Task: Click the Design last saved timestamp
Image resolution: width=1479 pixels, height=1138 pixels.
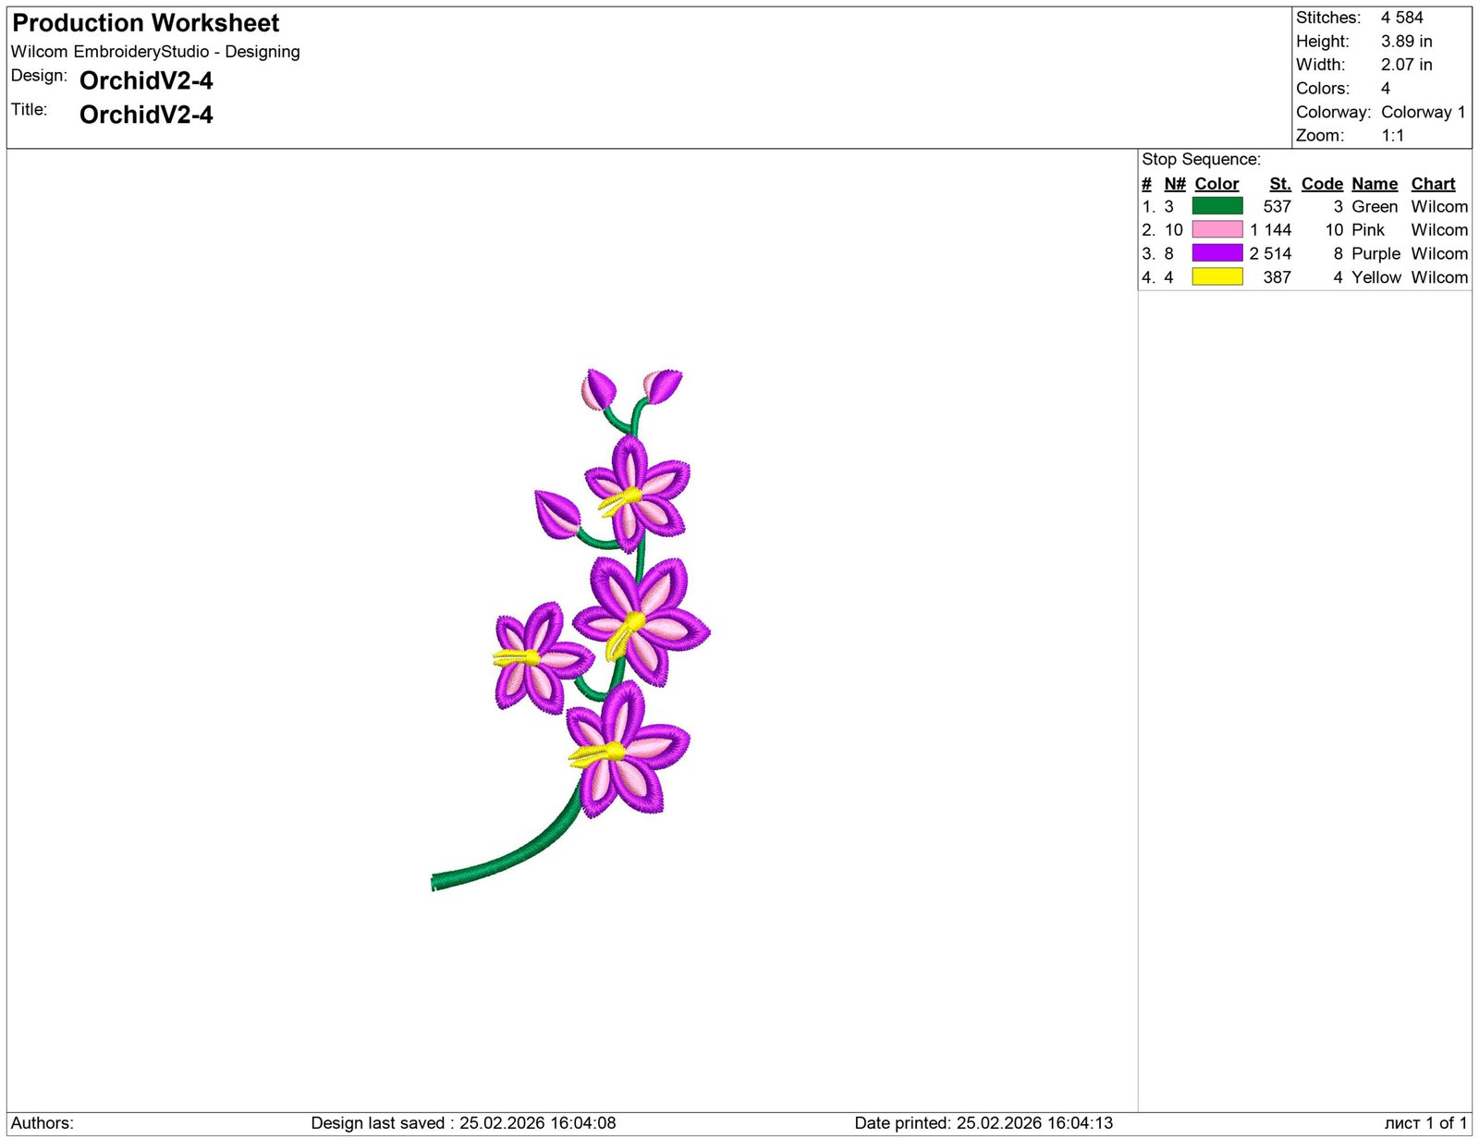Action: 463,1123
